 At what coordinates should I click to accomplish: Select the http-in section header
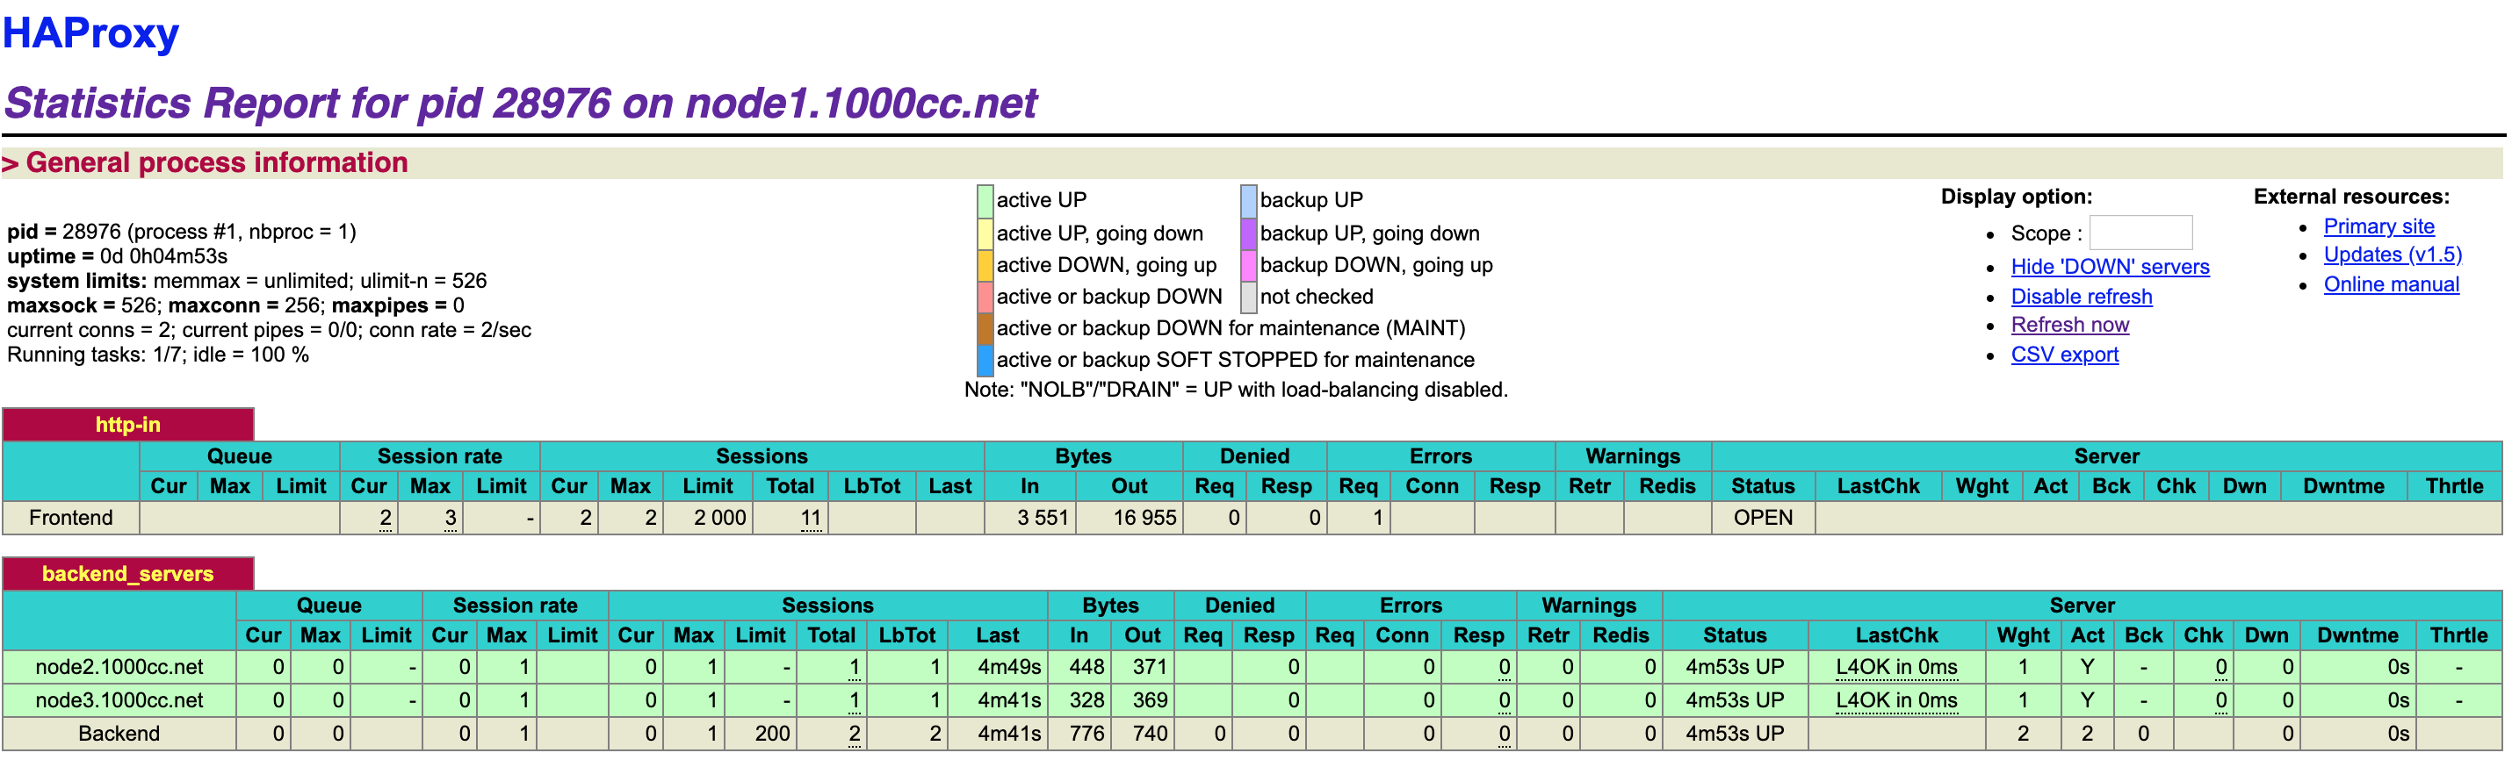click(127, 425)
